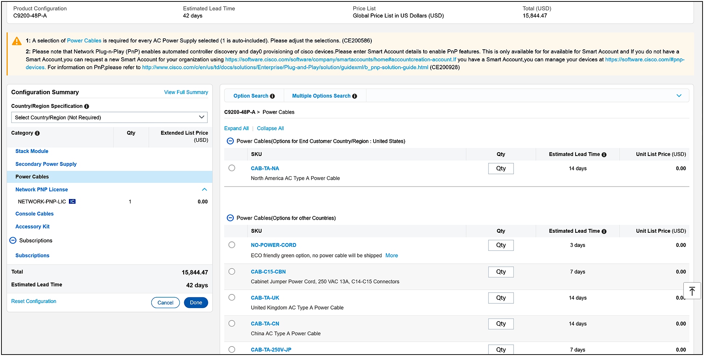This screenshot has width=704, height=356.
Task: Select the NO-POWER-CORD radio button
Action: (232, 245)
